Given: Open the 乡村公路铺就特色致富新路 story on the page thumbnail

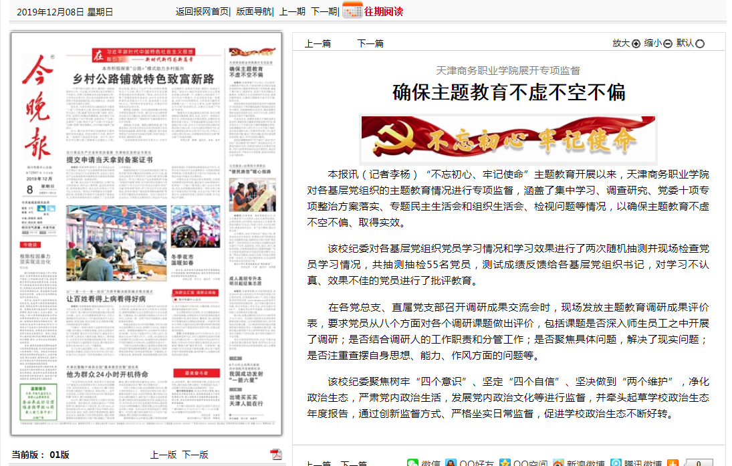Looking at the screenshot, I should [x=144, y=79].
